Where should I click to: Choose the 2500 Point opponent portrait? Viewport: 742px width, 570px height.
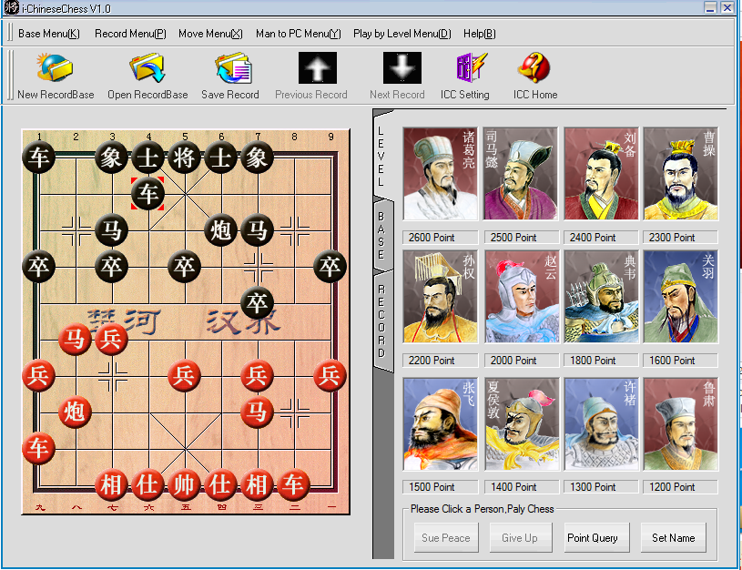pyautogui.click(x=521, y=174)
